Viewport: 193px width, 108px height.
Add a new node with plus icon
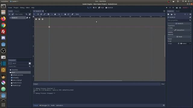pyautogui.click(x=9, y=14)
